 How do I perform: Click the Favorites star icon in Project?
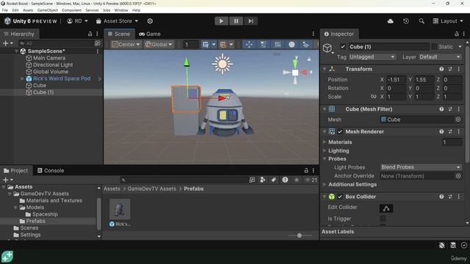pyautogui.click(x=297, y=180)
